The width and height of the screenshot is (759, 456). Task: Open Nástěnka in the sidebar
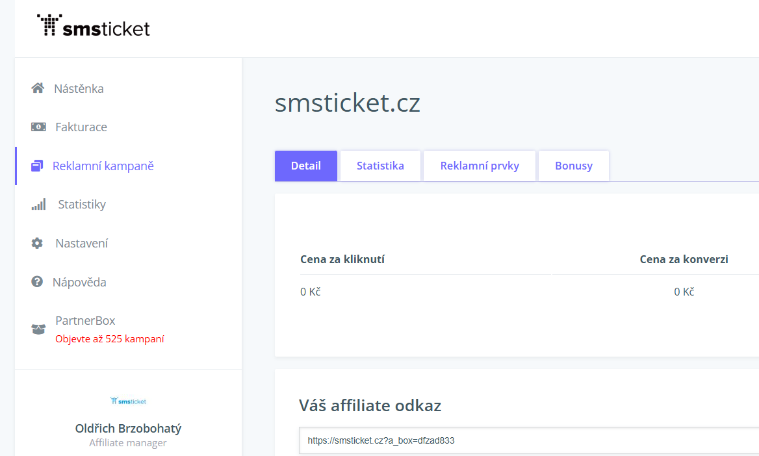[79, 88]
